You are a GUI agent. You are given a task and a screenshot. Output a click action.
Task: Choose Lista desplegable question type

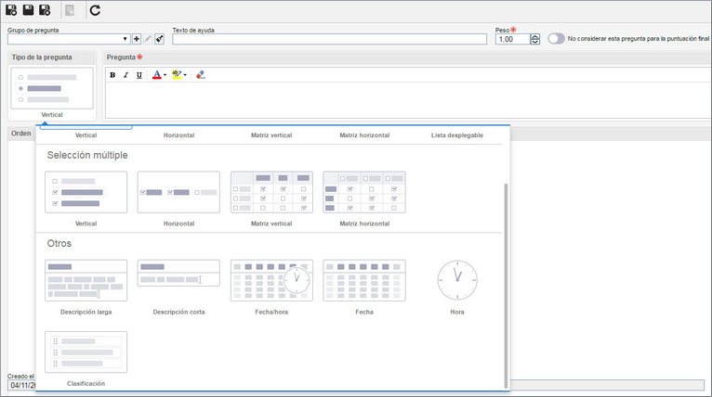tap(457, 135)
